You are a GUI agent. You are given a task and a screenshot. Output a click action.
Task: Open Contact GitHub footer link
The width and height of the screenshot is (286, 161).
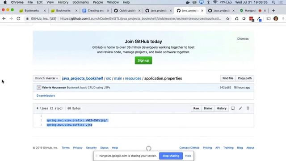[x=189, y=148]
